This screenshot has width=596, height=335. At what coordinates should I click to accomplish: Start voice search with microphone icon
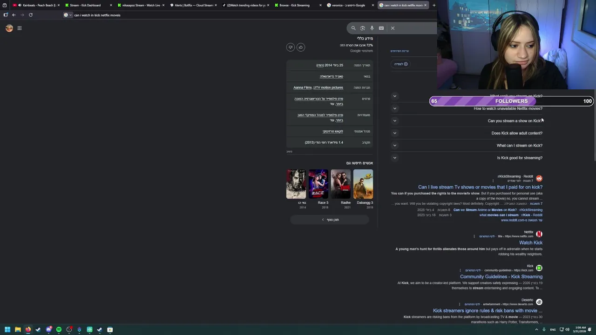click(x=372, y=28)
